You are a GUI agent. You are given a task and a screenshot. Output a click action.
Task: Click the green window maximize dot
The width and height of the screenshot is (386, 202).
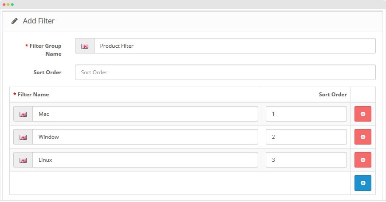coord(12,4)
